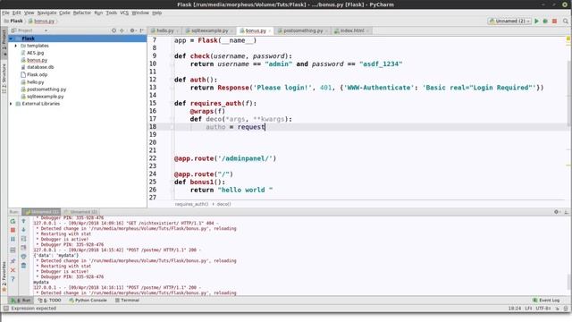The width and height of the screenshot is (572, 322).
Task: Switch to sqliteexample.py editor tab
Action: (x=209, y=30)
